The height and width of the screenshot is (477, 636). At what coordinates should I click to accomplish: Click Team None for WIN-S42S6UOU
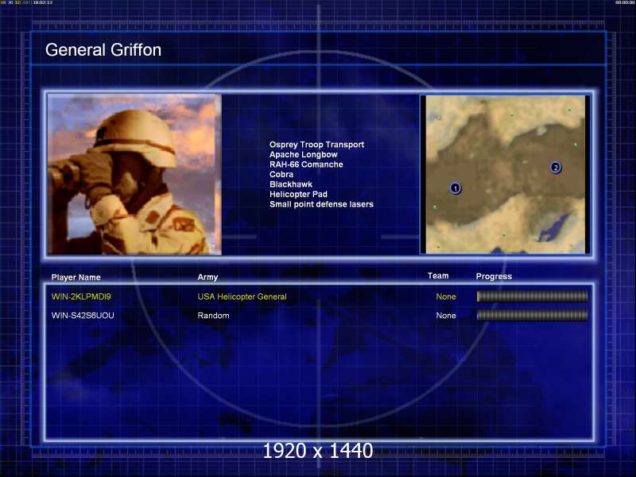tap(446, 315)
